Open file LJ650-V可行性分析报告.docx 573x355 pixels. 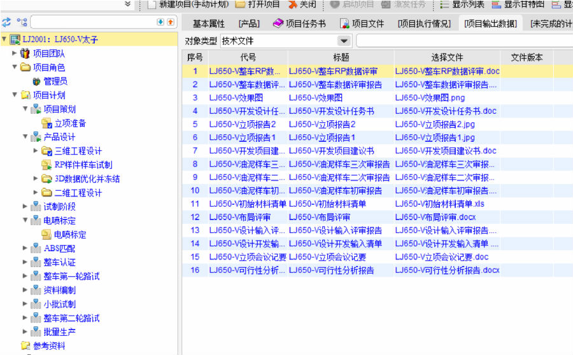pyautogui.click(x=448, y=270)
